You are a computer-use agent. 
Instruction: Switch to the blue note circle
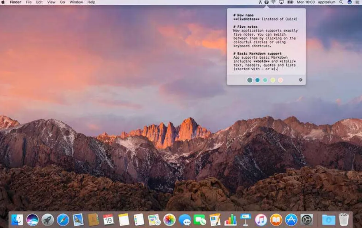[258, 80]
